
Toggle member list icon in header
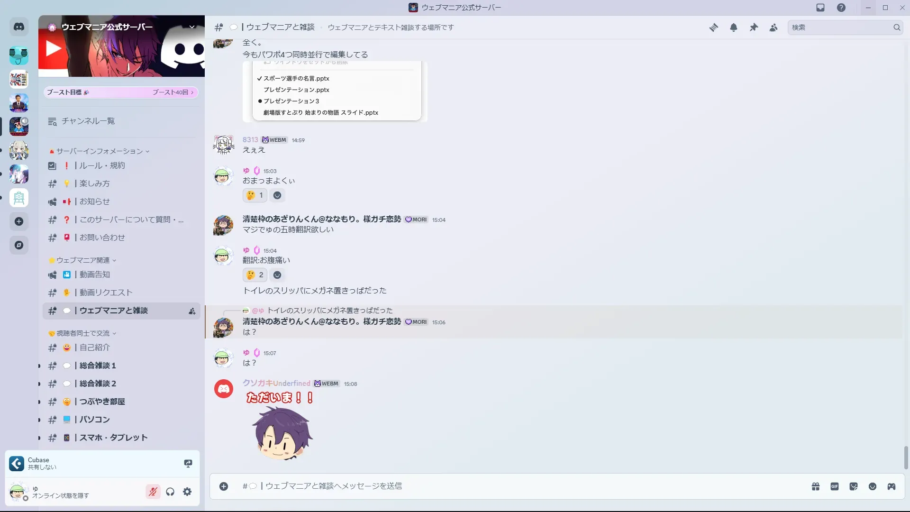pos(773,27)
